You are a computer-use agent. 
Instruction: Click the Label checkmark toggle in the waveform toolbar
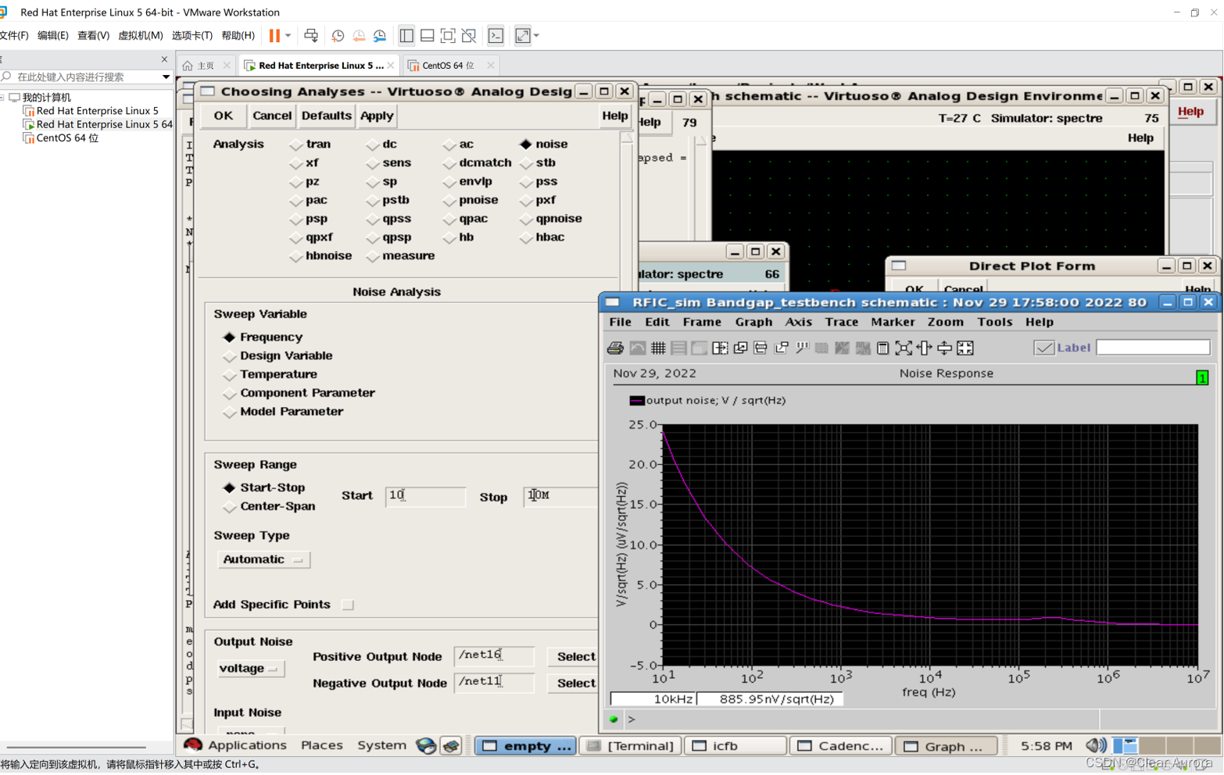[1043, 348]
